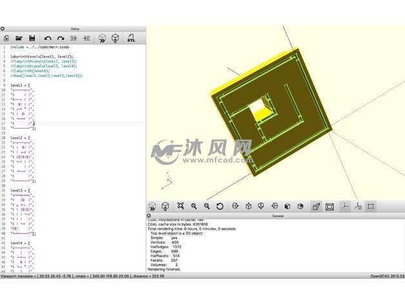Preview the model from the editor toolbar

pos(102,38)
